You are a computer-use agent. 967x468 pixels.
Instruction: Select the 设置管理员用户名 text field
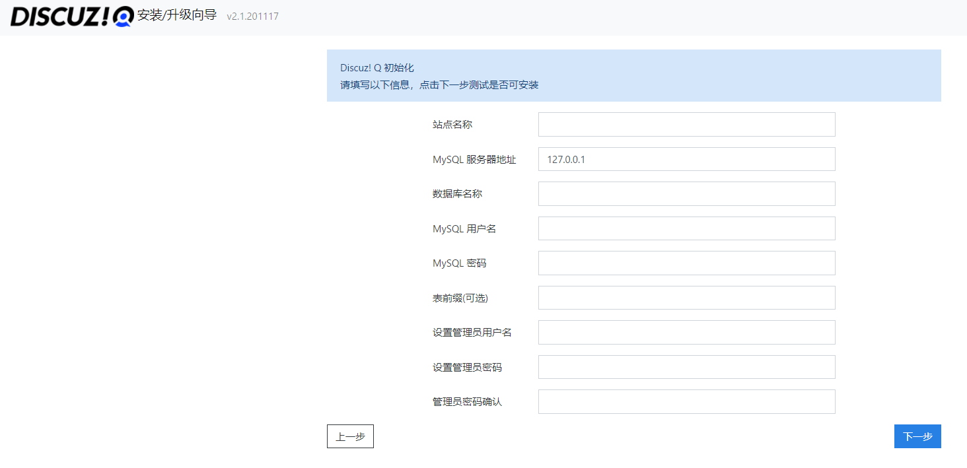click(686, 332)
